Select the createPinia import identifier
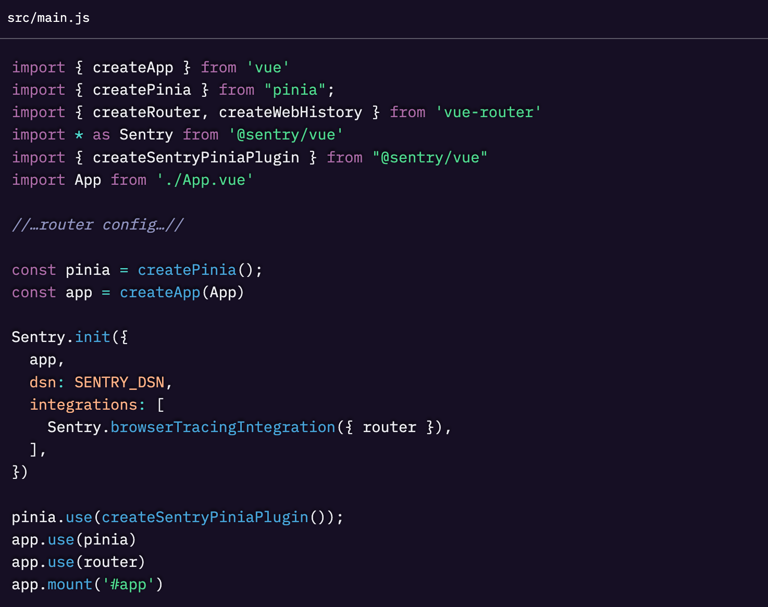Image resolution: width=768 pixels, height=607 pixels. tap(142, 90)
